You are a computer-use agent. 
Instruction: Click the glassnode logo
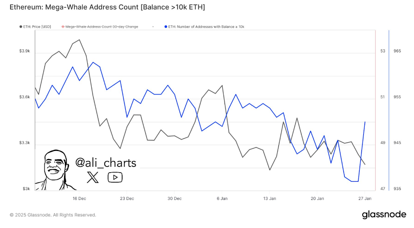[384, 215]
